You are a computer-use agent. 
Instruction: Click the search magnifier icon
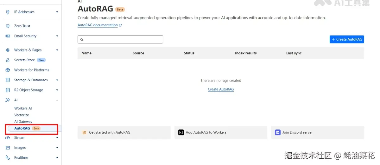tap(82, 40)
